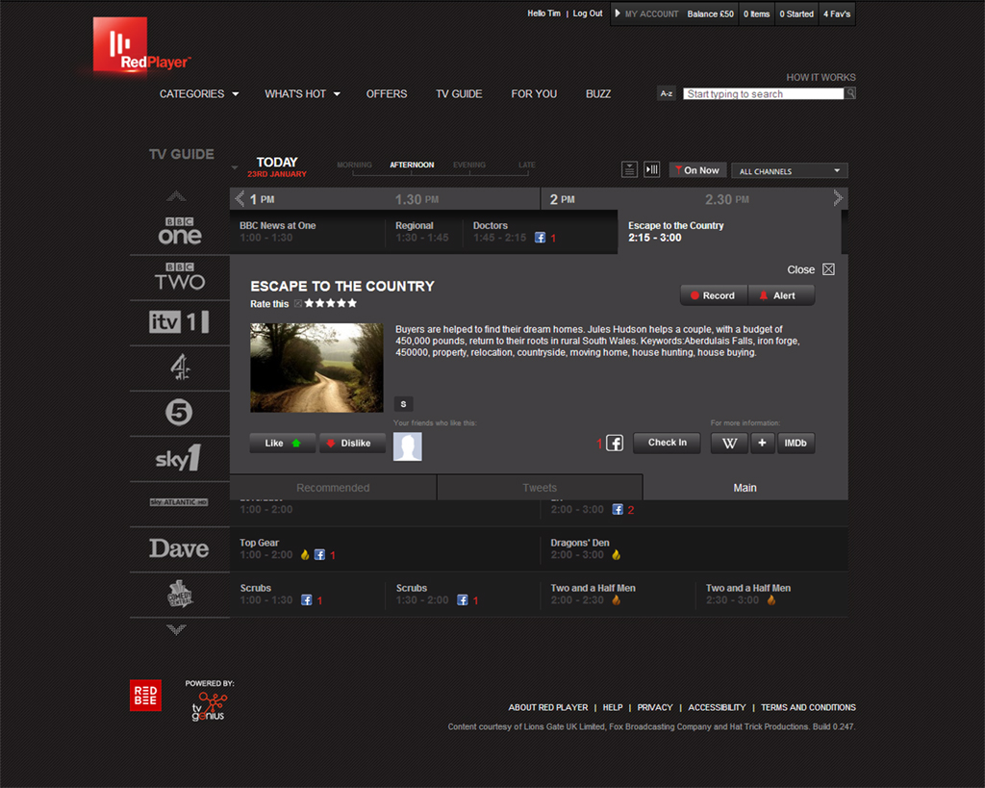Viewport: 985px width, 788px height.
Task: Open the A-Z listing icon
Action: pyautogui.click(x=667, y=93)
